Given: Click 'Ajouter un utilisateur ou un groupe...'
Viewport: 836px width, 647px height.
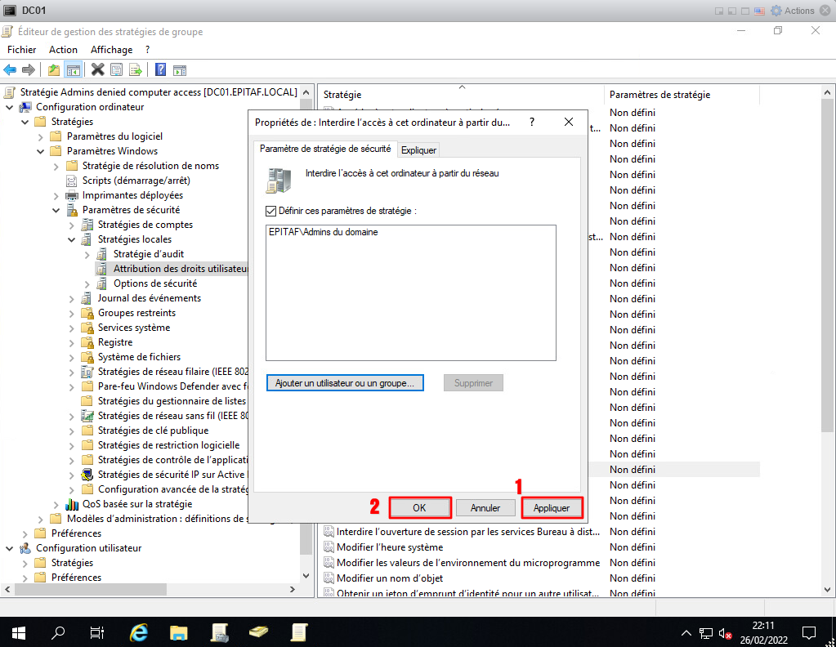Looking at the screenshot, I should 345,383.
